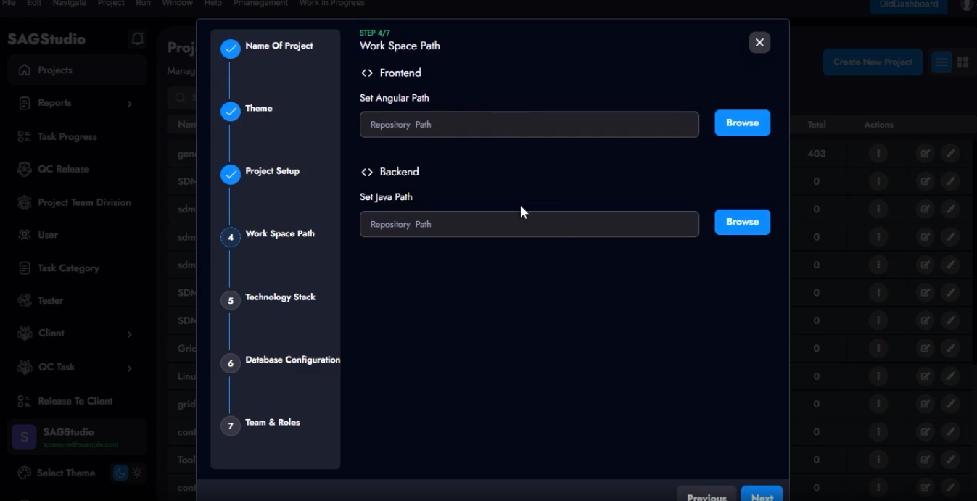Browse for the Java repository path
977x501 pixels.
click(742, 222)
